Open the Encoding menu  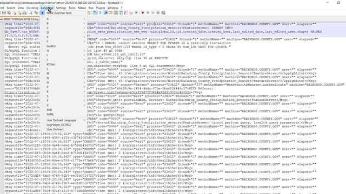point(32,8)
